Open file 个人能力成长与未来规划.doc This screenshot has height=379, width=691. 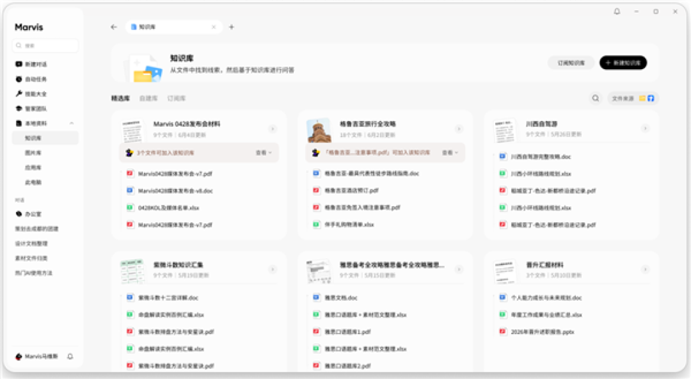(546, 298)
